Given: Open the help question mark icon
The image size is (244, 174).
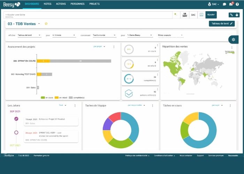Looking at the screenshot, I should coord(237,4).
